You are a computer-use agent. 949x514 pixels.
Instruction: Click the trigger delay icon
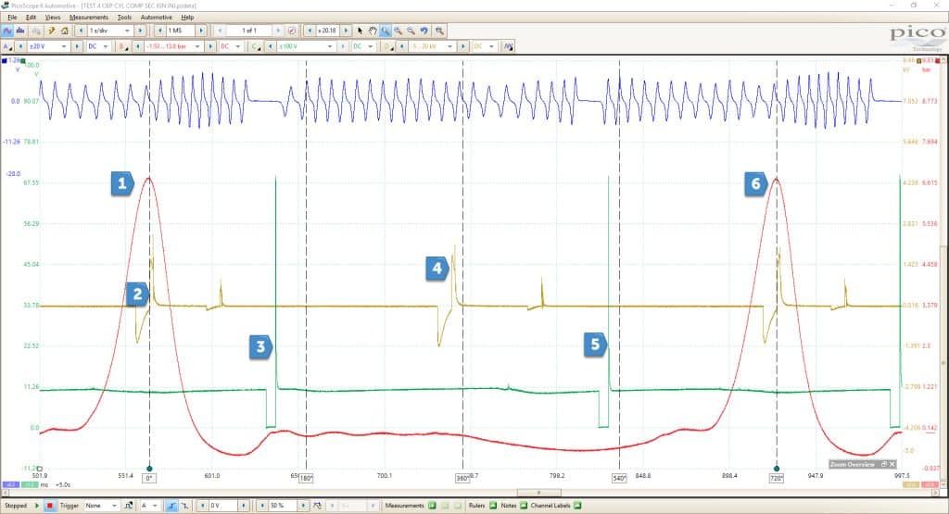click(x=317, y=506)
